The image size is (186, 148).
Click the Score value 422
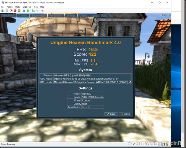point(93,54)
